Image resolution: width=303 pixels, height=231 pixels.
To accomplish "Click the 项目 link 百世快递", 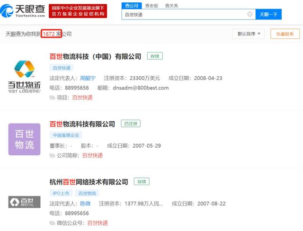I will [x=82, y=98].
